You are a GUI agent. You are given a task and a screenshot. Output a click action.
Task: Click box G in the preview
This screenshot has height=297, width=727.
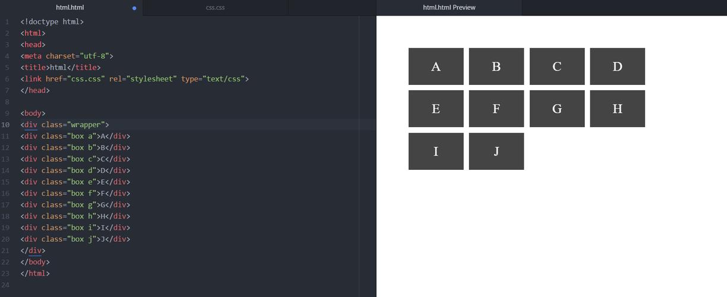coord(556,109)
